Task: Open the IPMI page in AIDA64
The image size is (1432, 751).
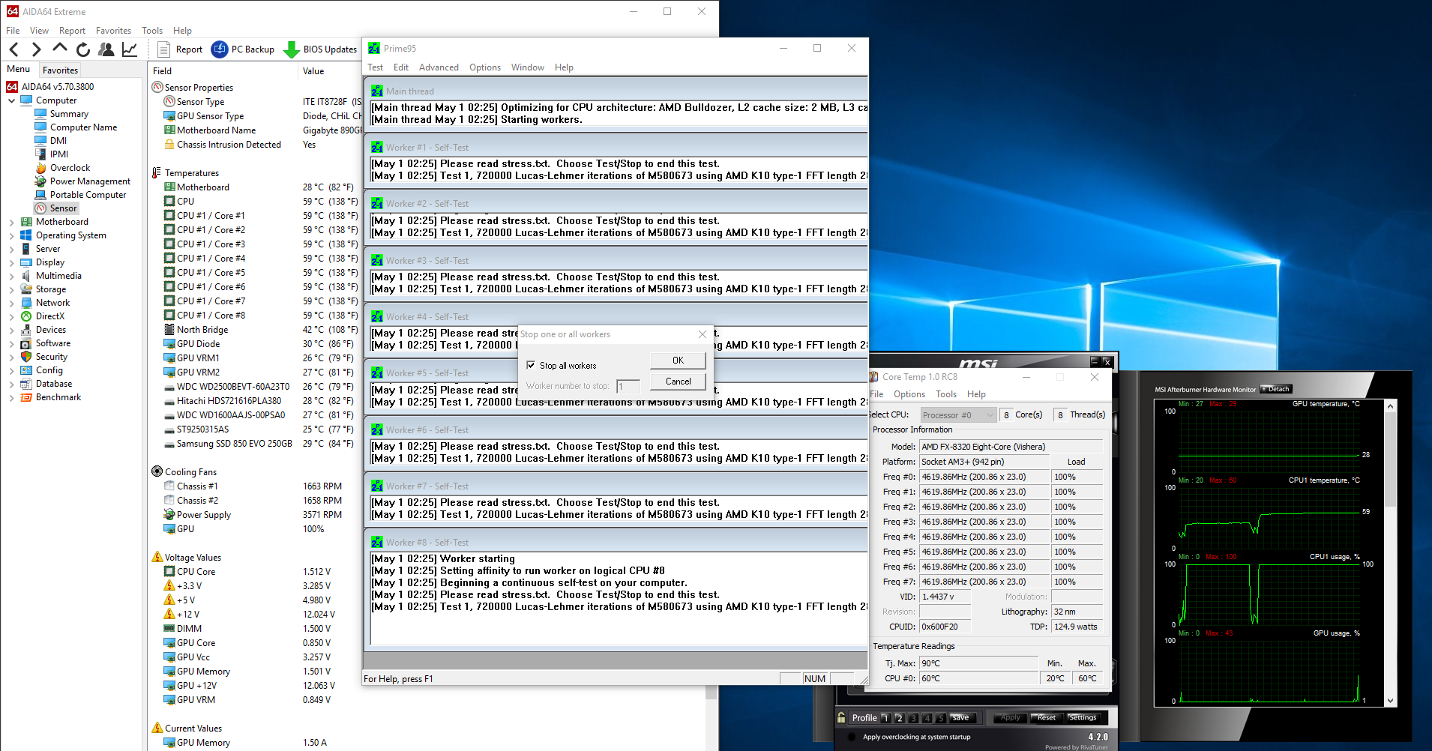Action: pos(59,154)
